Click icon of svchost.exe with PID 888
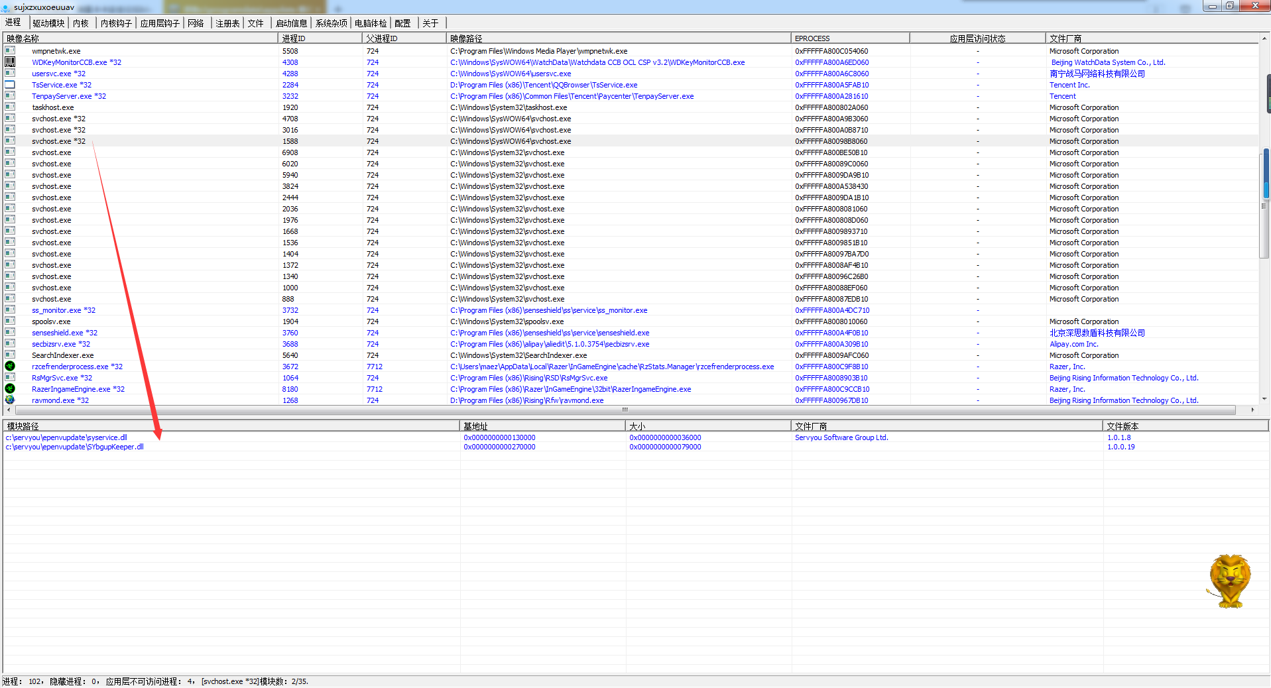Screen dimensions: 1271x688 [10, 298]
